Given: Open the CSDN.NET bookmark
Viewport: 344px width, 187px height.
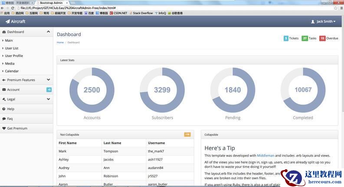Looking at the screenshot, I should click(118, 13).
